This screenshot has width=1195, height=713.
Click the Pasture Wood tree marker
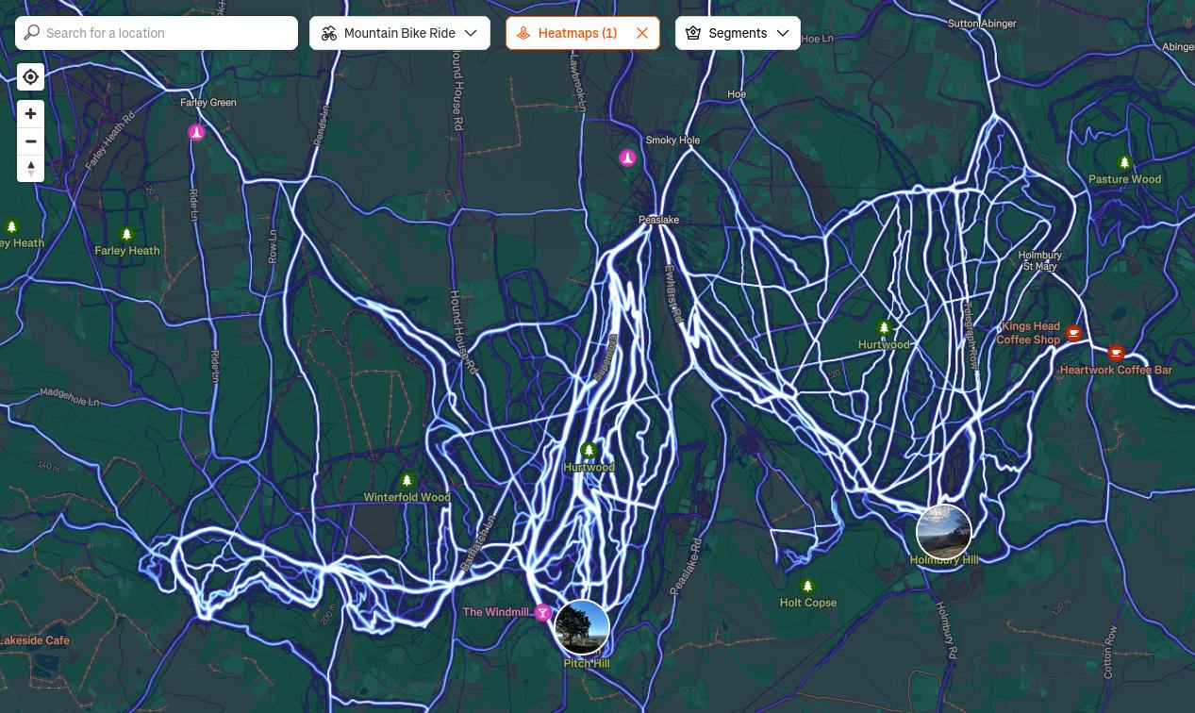1123,163
